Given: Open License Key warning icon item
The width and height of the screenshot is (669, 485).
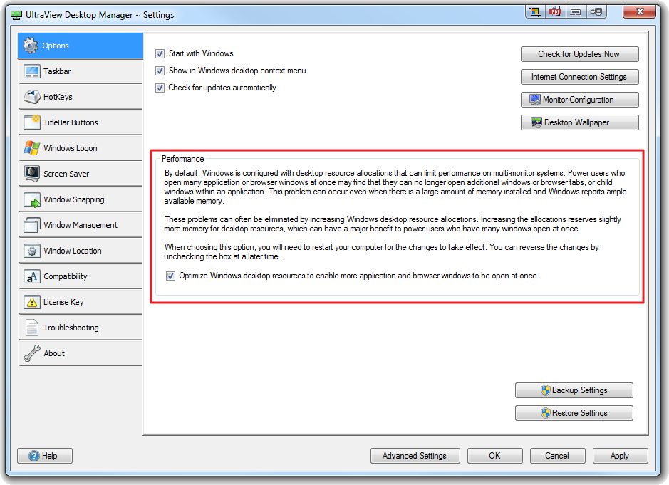Looking at the screenshot, I should (x=81, y=301).
